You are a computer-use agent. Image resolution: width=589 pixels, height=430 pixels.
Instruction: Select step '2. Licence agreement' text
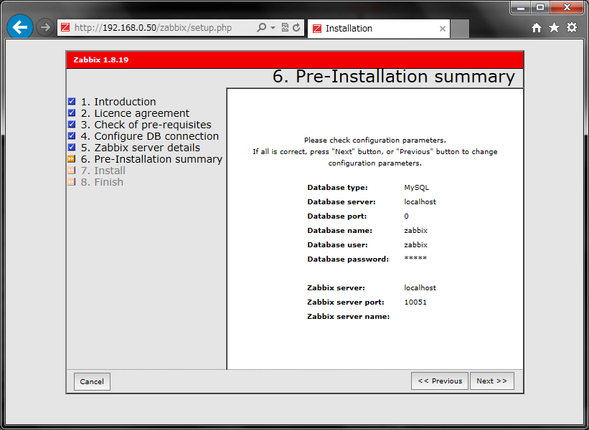tap(135, 113)
